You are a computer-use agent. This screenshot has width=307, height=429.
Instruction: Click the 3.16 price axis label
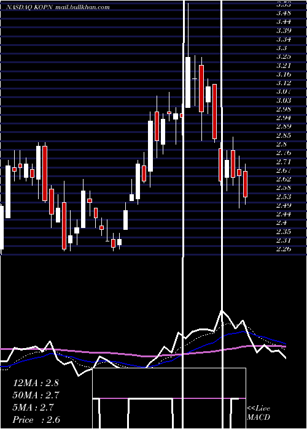point(284,74)
